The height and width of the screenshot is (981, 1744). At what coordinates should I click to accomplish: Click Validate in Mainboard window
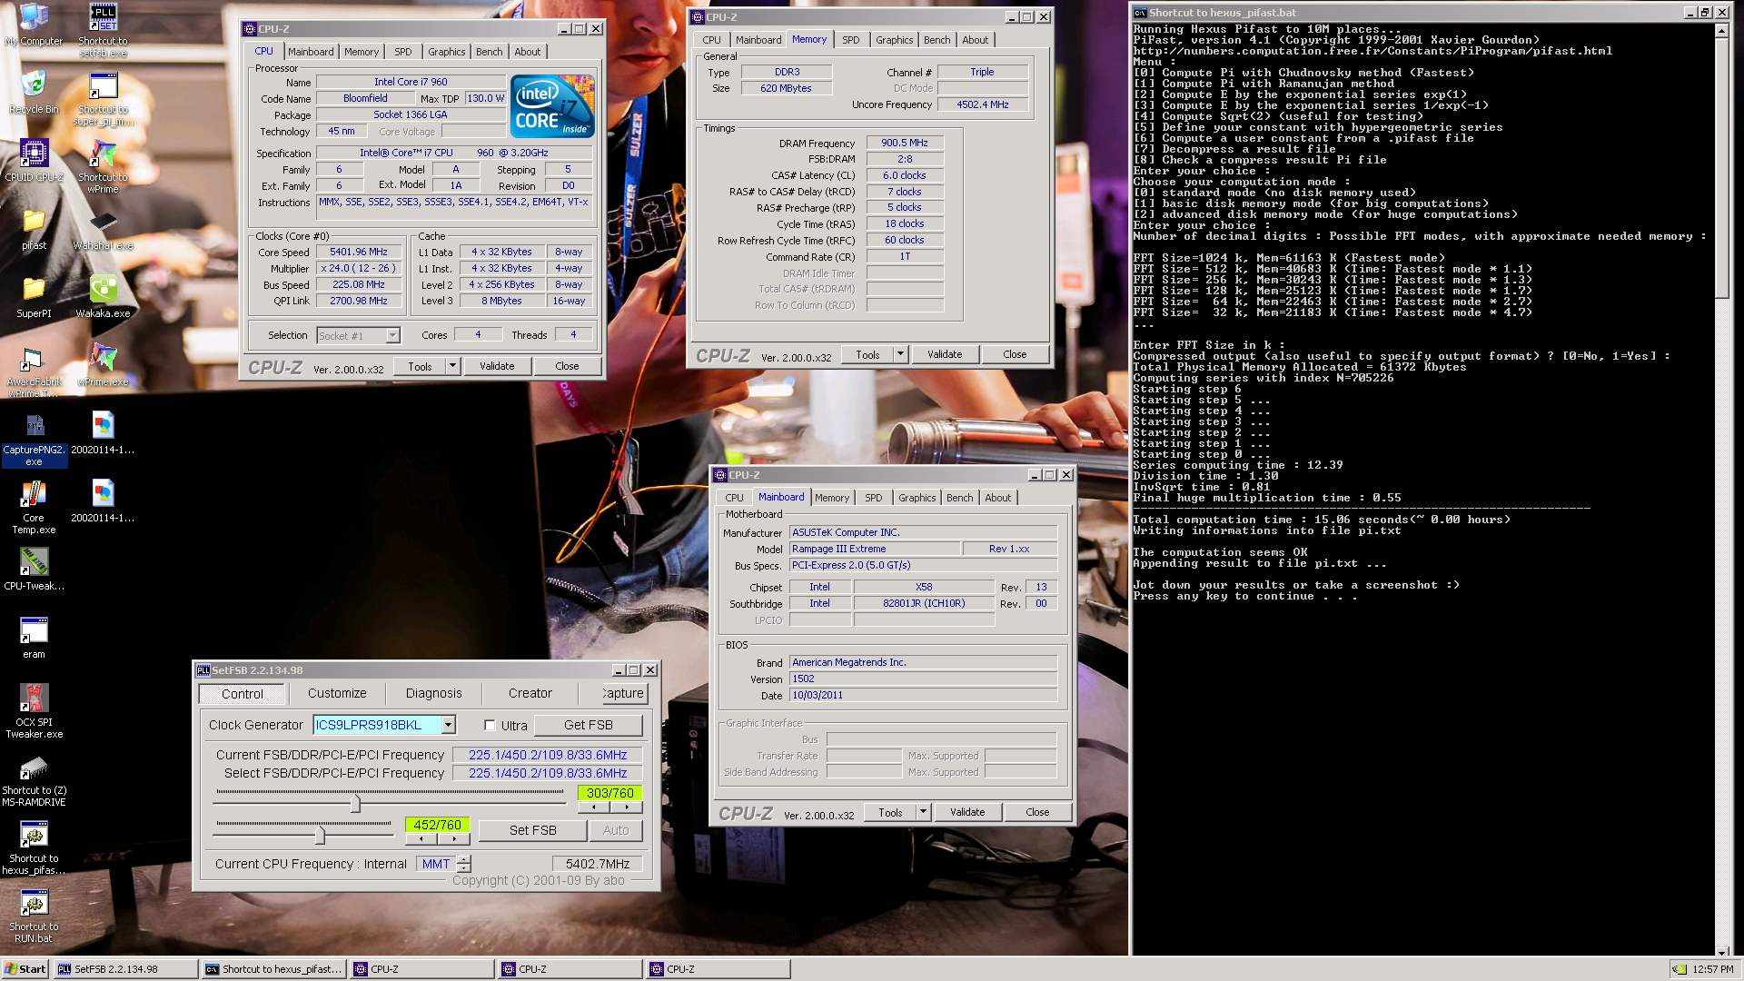(x=967, y=812)
